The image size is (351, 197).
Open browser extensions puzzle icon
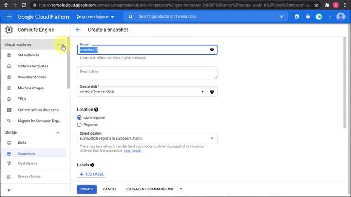[327, 5]
